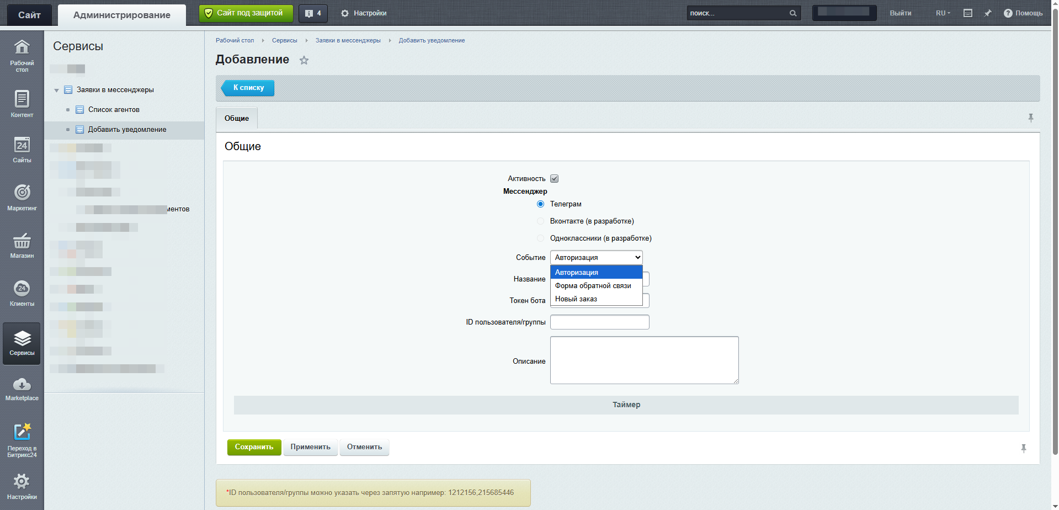
Task: Click the green Сохранить button
Action: click(254, 447)
